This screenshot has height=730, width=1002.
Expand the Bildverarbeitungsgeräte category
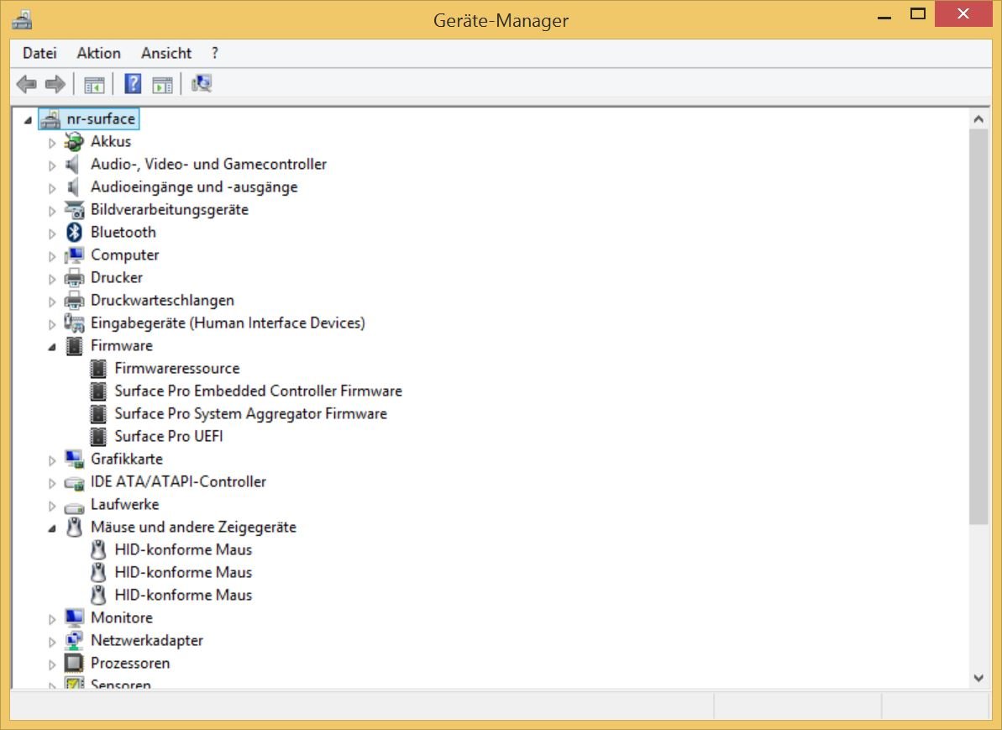click(52, 211)
